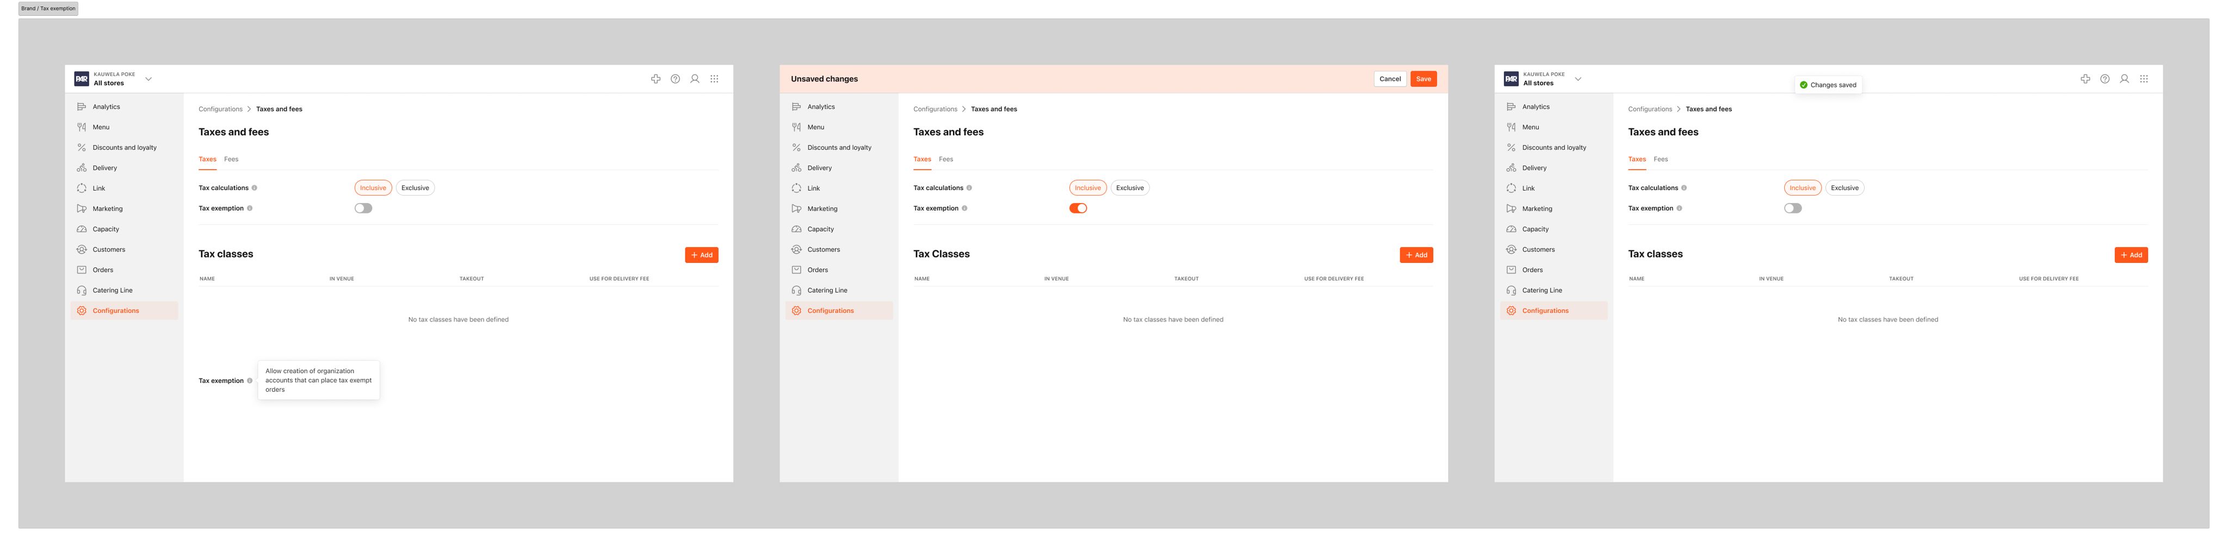This screenshot has height=547, width=2228.
Task: Click Save in the Unsaved changes bar
Action: coord(1424,79)
